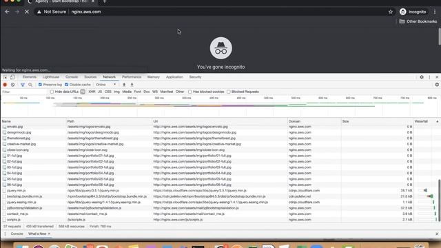Open the Console drawer tab
441x248 pixels.
(17, 234)
